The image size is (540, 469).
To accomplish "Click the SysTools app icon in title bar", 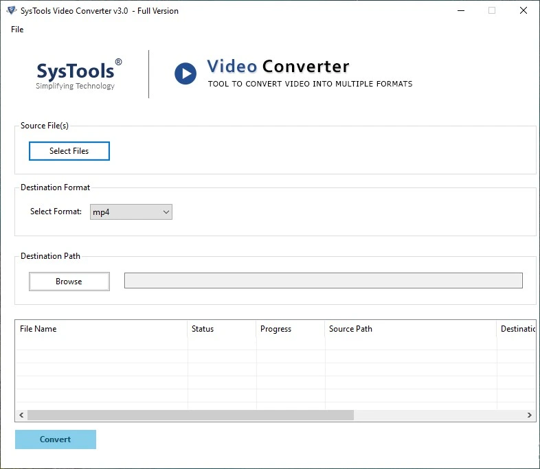I will 11,10.
